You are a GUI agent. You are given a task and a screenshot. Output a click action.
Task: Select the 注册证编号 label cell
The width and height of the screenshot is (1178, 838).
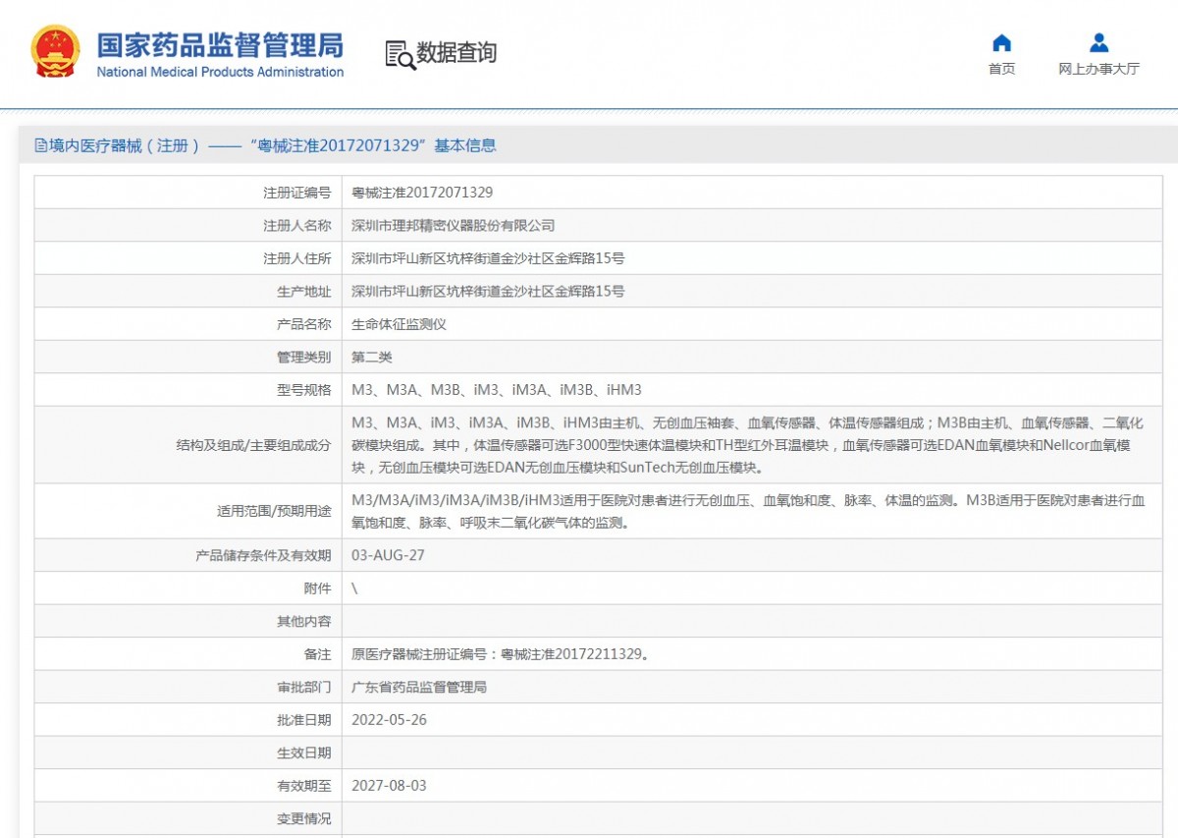tap(188, 193)
